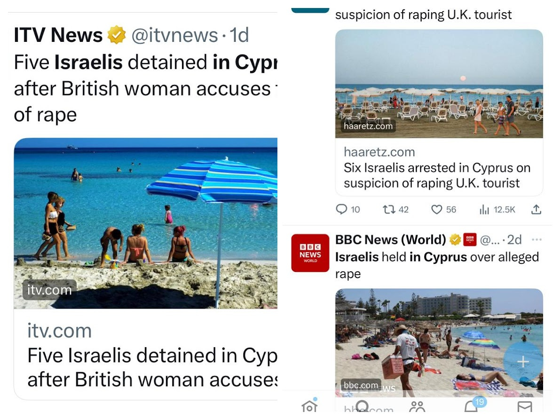Reply to the haaretz tweet via comment icon
Image resolution: width=560 pixels, height=420 pixels.
pyautogui.click(x=341, y=209)
